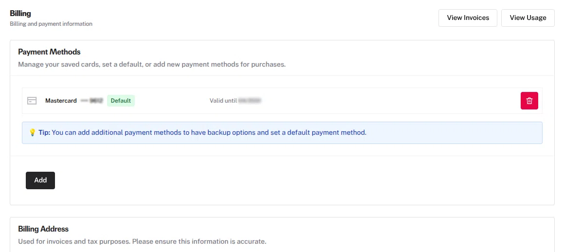Click the credit card icon beside Mastercard

point(32,101)
